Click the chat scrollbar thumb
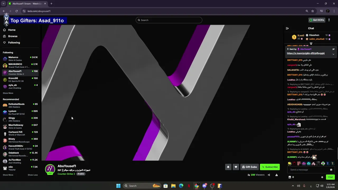 pyautogui.click(x=337, y=153)
